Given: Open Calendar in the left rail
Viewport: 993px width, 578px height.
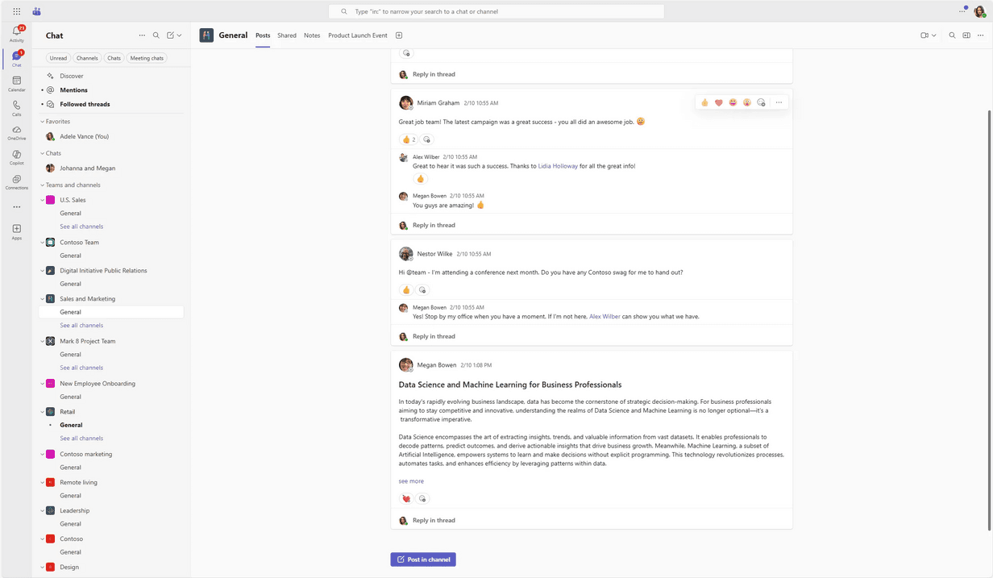Looking at the screenshot, I should (x=16, y=83).
